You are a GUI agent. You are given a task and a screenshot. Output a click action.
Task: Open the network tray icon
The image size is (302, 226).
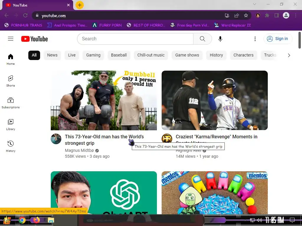coord(252,220)
